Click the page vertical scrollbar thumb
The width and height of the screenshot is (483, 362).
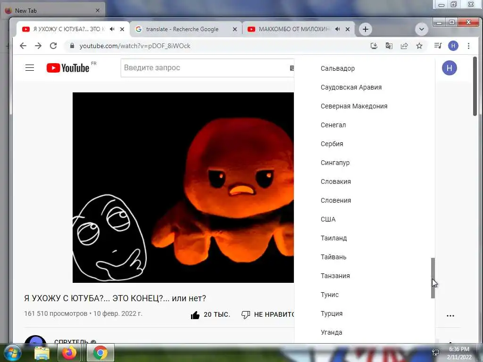point(475,86)
